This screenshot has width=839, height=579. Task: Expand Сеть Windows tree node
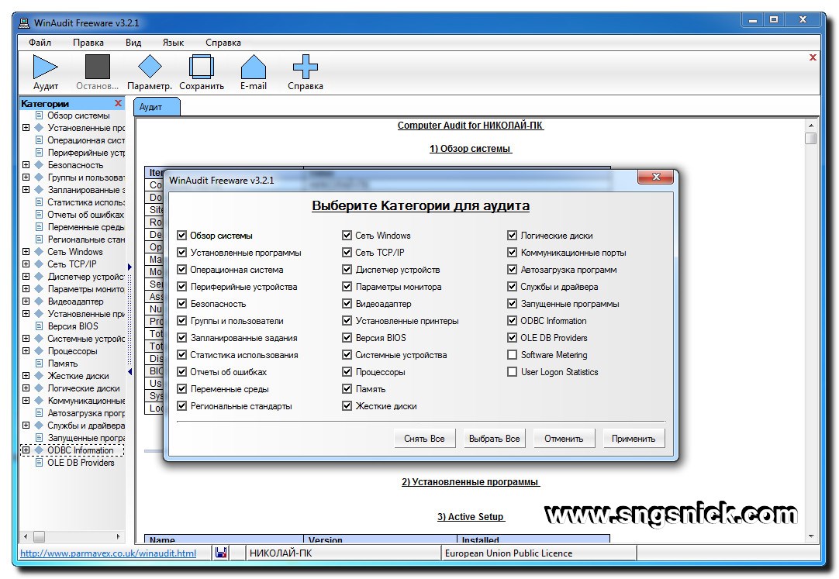click(26, 251)
